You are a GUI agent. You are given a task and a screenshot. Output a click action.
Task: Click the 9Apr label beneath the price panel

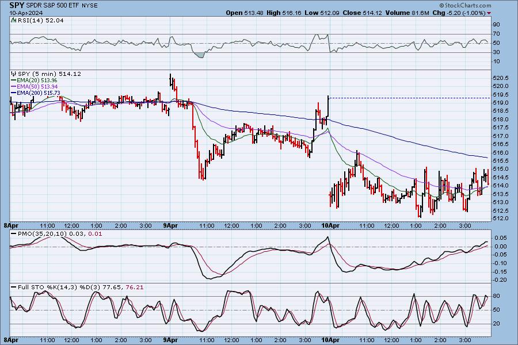coord(170,226)
